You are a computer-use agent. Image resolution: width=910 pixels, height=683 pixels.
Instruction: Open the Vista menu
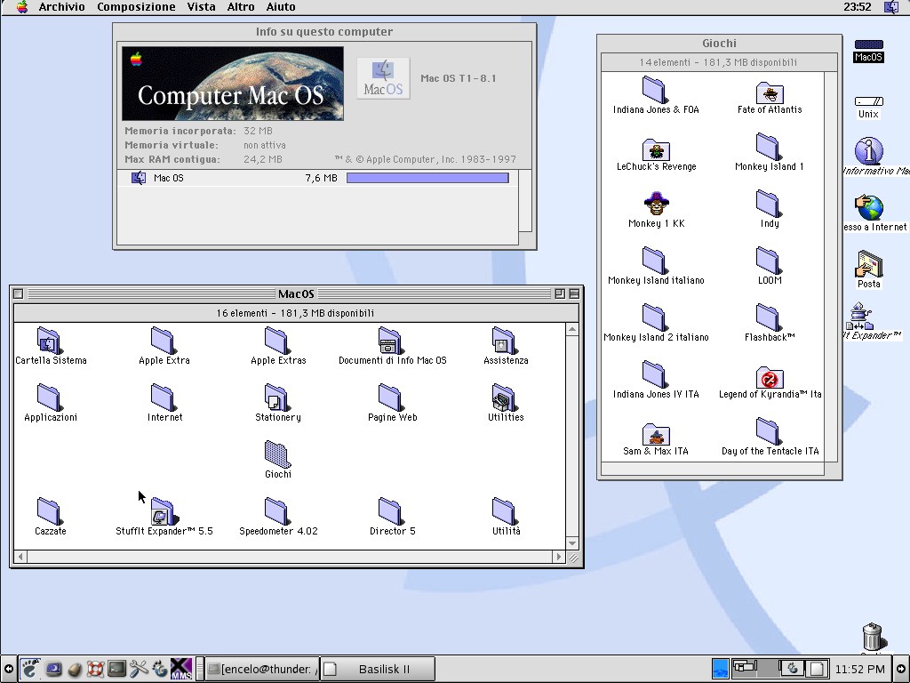point(201,7)
